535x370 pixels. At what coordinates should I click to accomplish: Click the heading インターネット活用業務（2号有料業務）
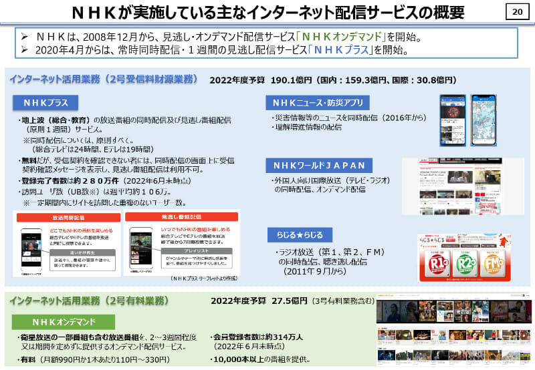(89, 301)
